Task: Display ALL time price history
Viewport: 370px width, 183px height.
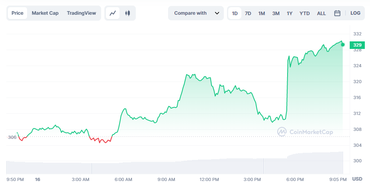Action: point(321,13)
